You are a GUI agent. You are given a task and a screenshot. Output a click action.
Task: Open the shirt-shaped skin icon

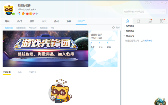(x=150, y=3)
